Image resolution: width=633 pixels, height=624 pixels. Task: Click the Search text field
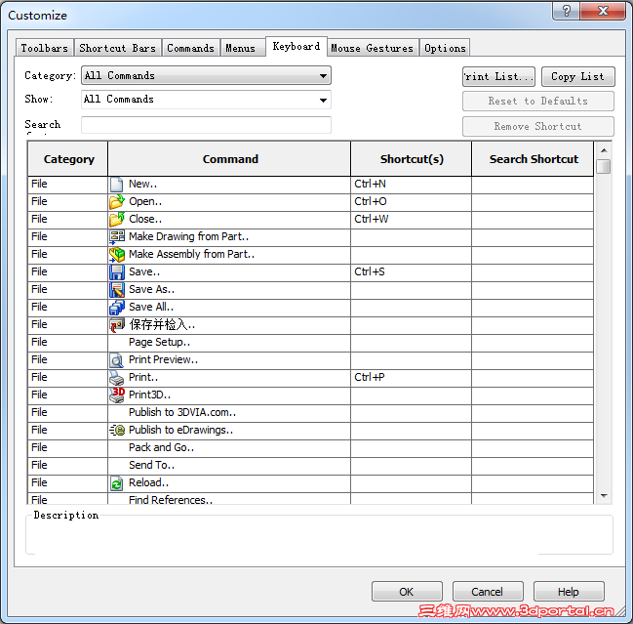pos(206,125)
